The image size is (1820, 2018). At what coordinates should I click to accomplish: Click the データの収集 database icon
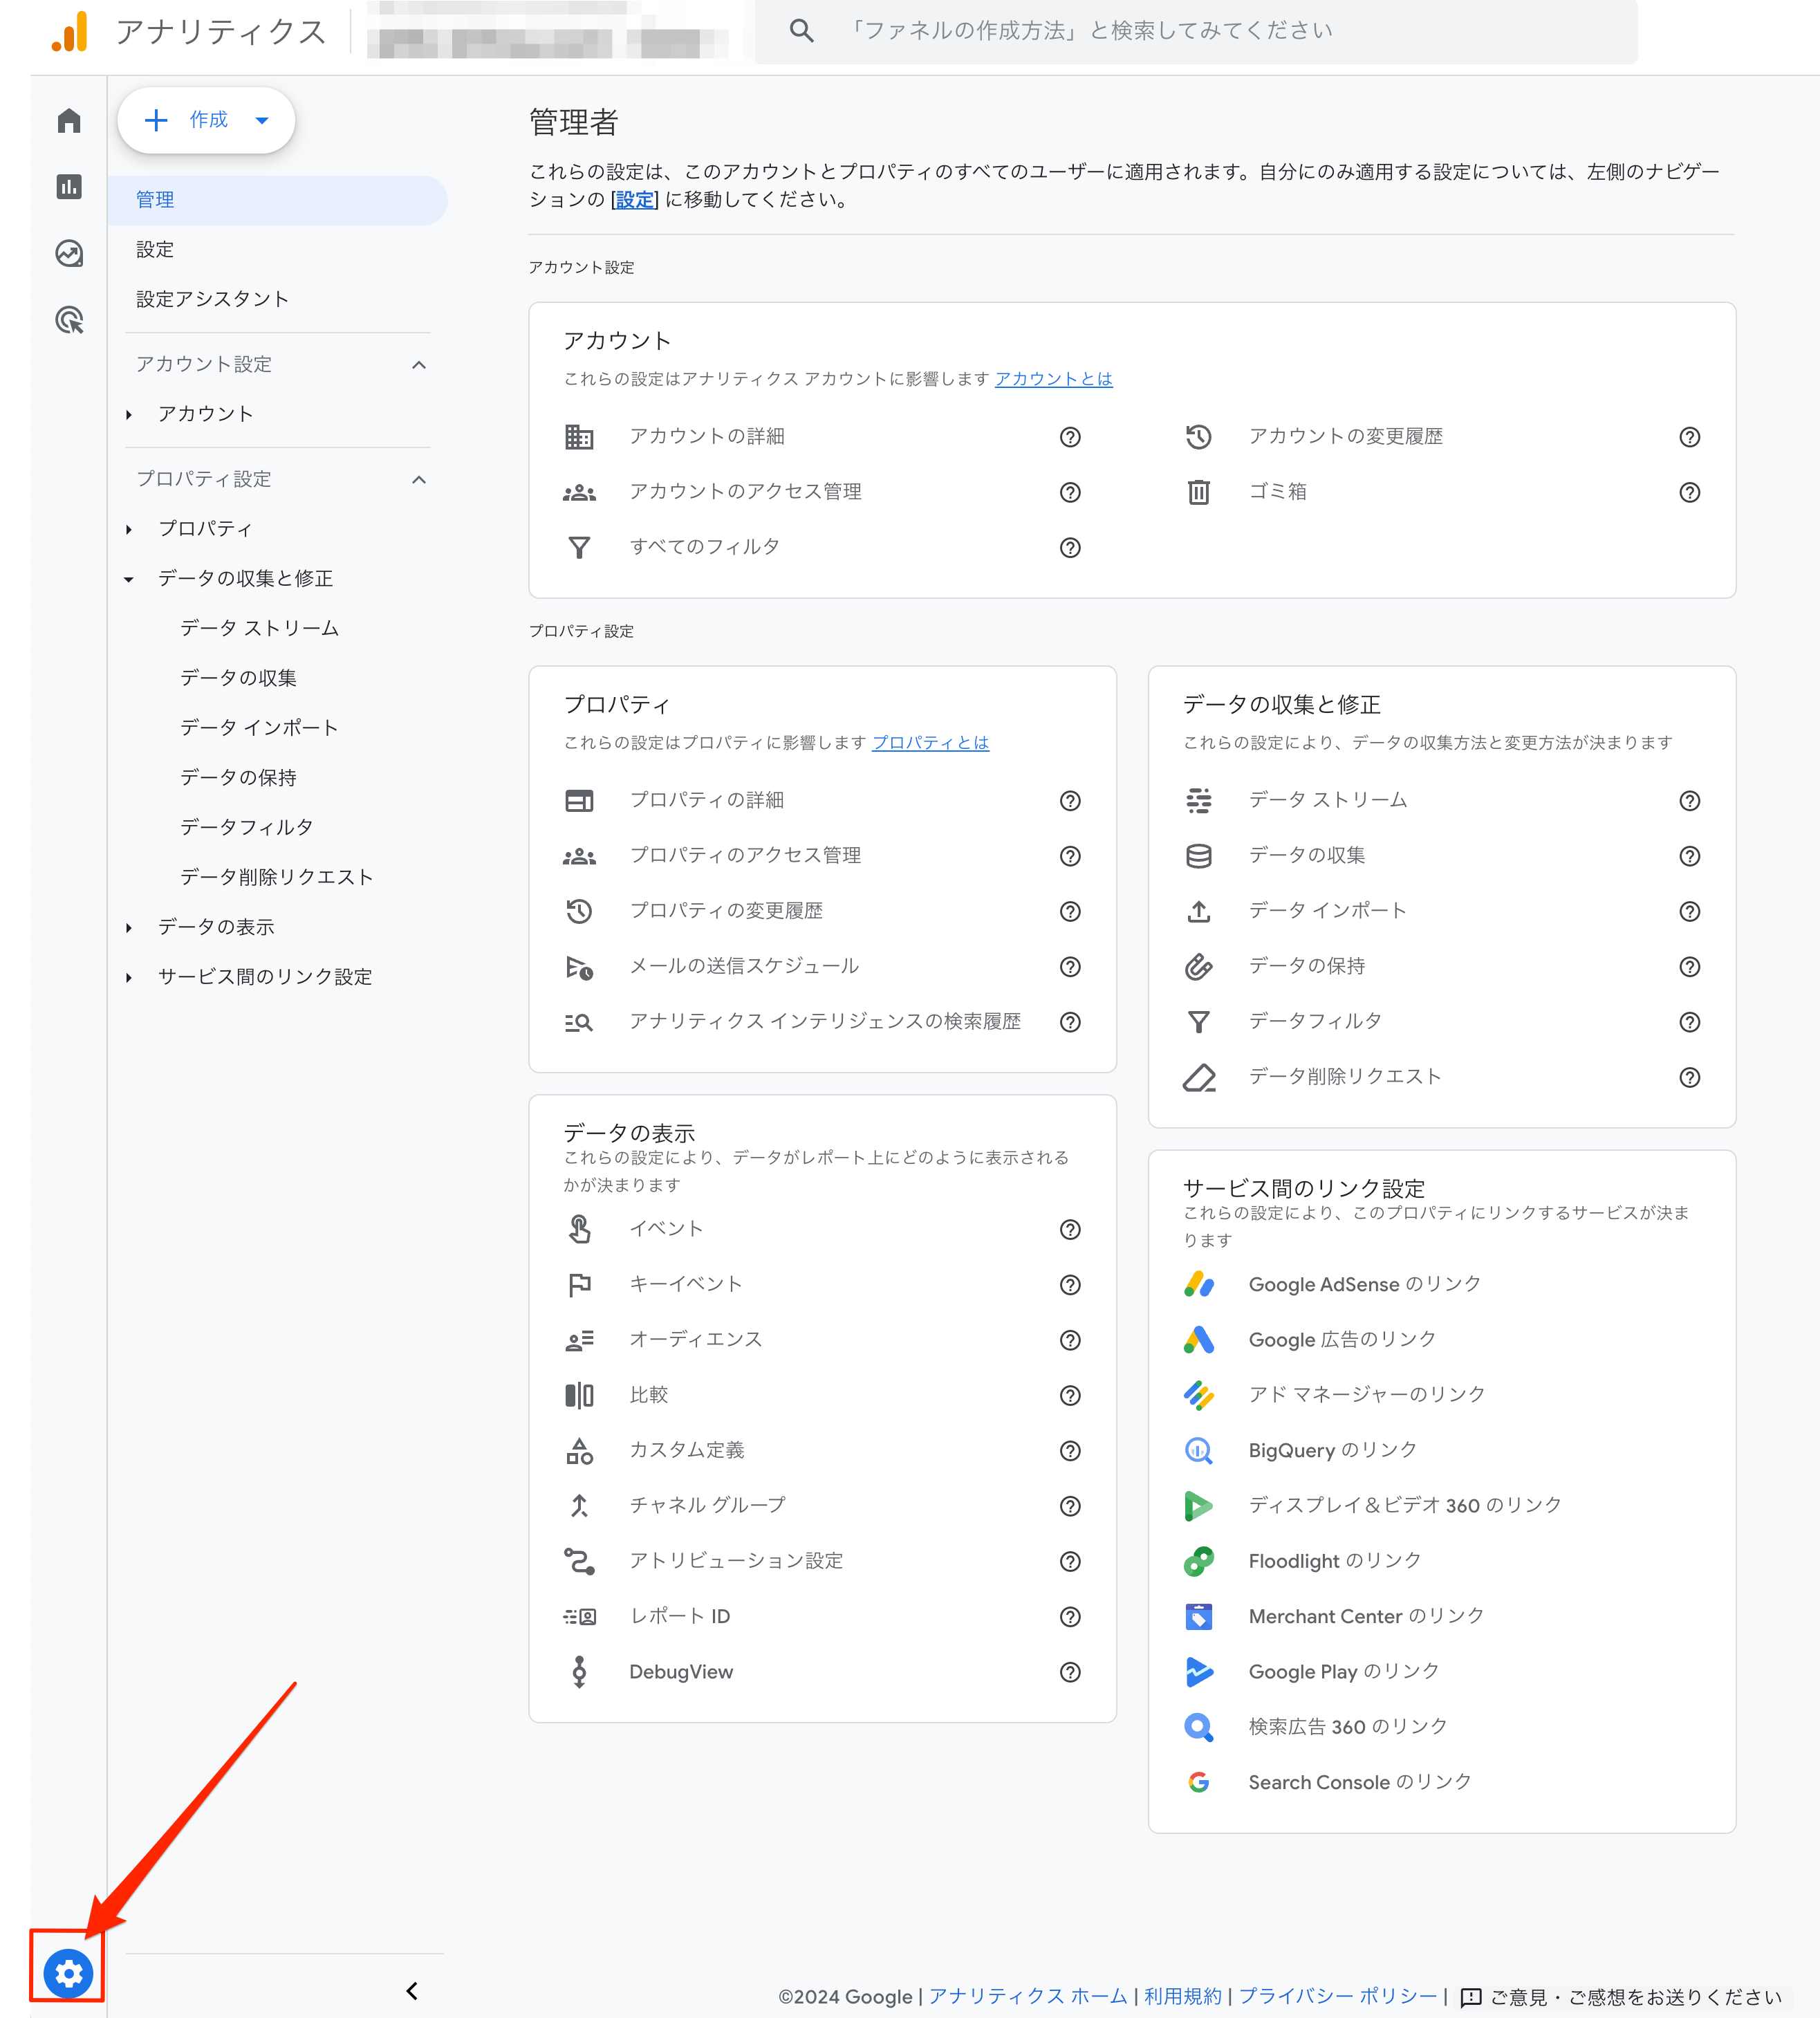pyautogui.click(x=1198, y=856)
